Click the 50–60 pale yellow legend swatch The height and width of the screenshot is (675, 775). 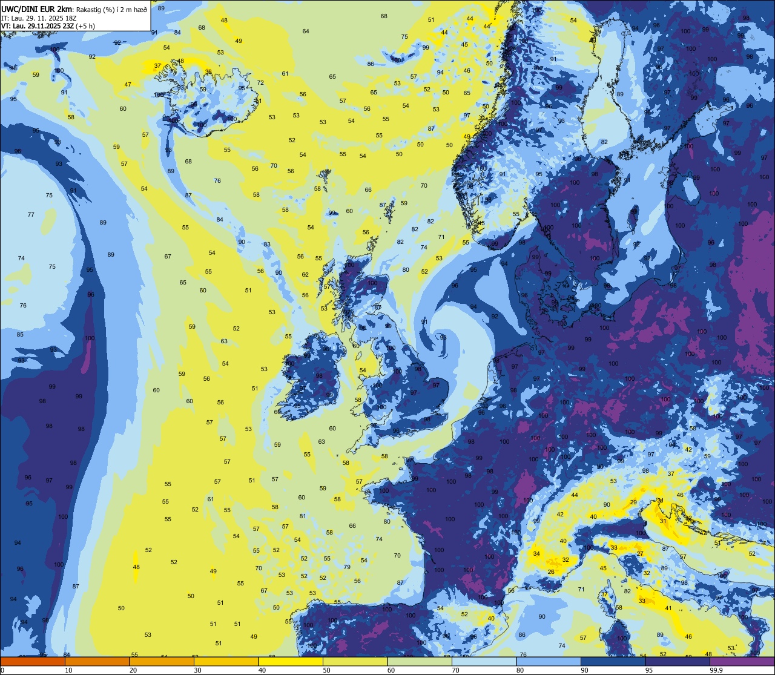355,661
